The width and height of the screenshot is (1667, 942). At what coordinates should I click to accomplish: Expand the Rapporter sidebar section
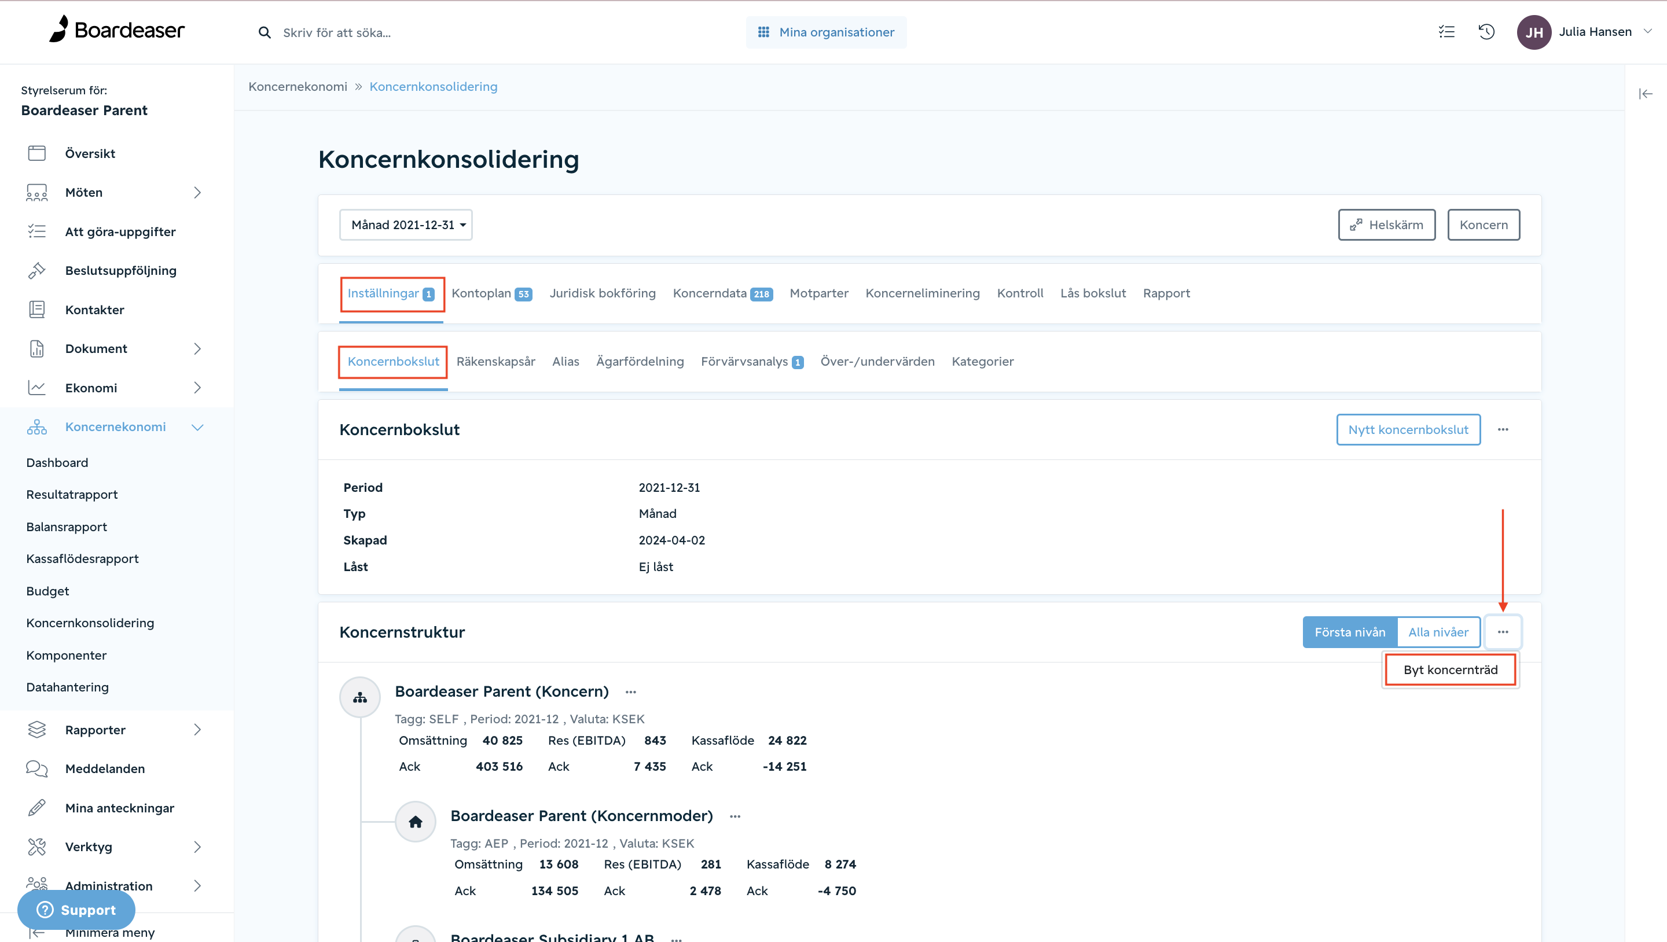coord(197,730)
